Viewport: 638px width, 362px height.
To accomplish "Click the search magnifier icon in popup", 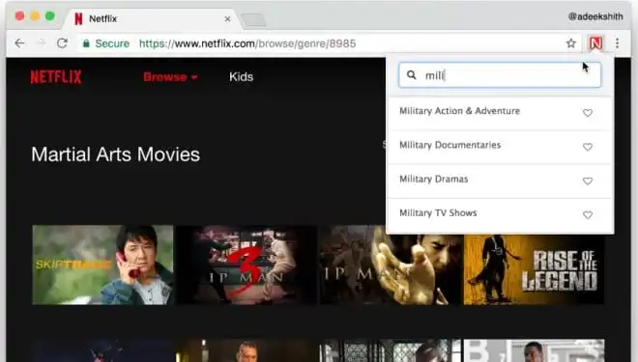I will [x=412, y=75].
